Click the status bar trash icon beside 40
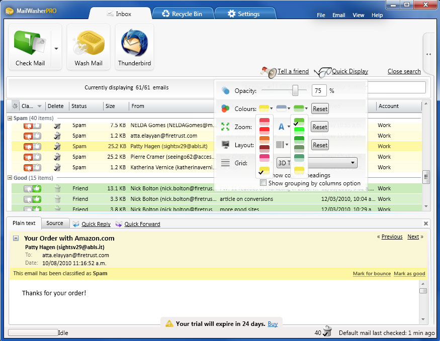Screen dimensions: 440x341 (327, 331)
